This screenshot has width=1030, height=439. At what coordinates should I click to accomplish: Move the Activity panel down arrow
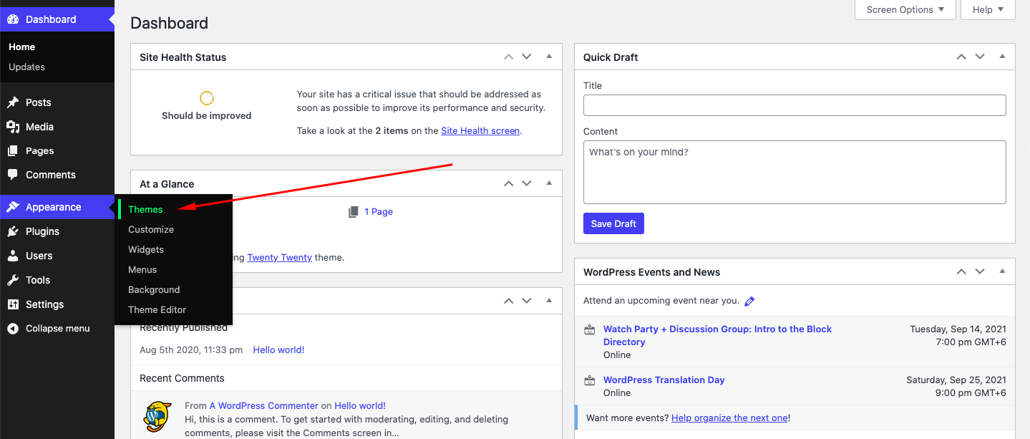527,301
